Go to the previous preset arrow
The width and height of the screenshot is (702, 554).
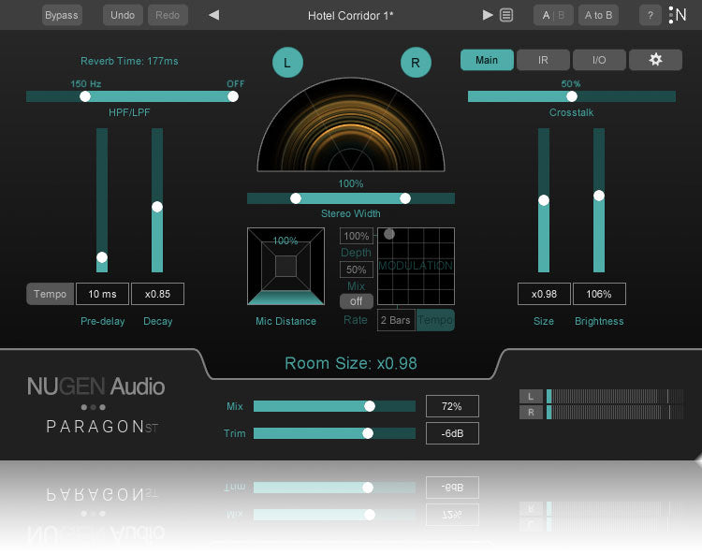(214, 15)
